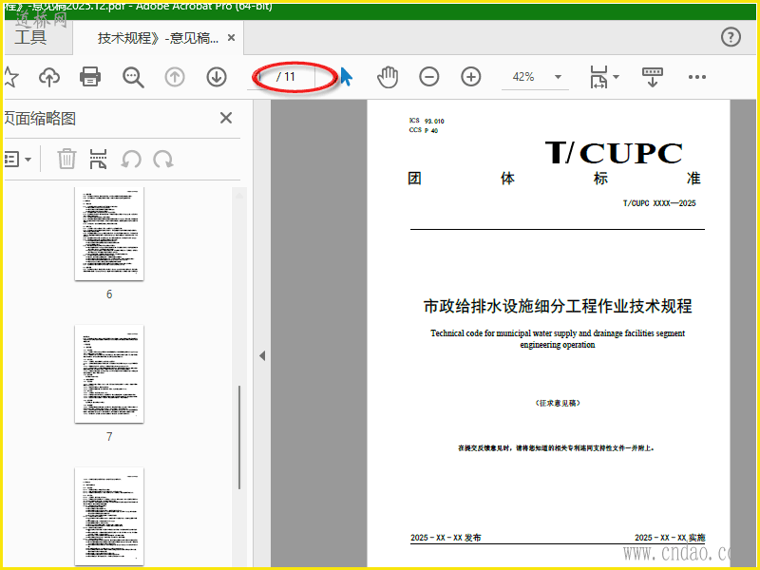This screenshot has width=760, height=570.
Task: Click the '2025 - XX - XX 实施' date text
Action: (x=670, y=538)
